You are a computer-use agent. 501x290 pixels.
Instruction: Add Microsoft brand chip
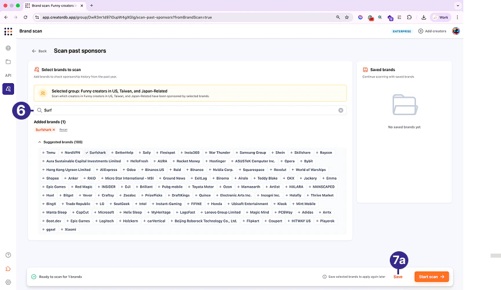click(104, 212)
